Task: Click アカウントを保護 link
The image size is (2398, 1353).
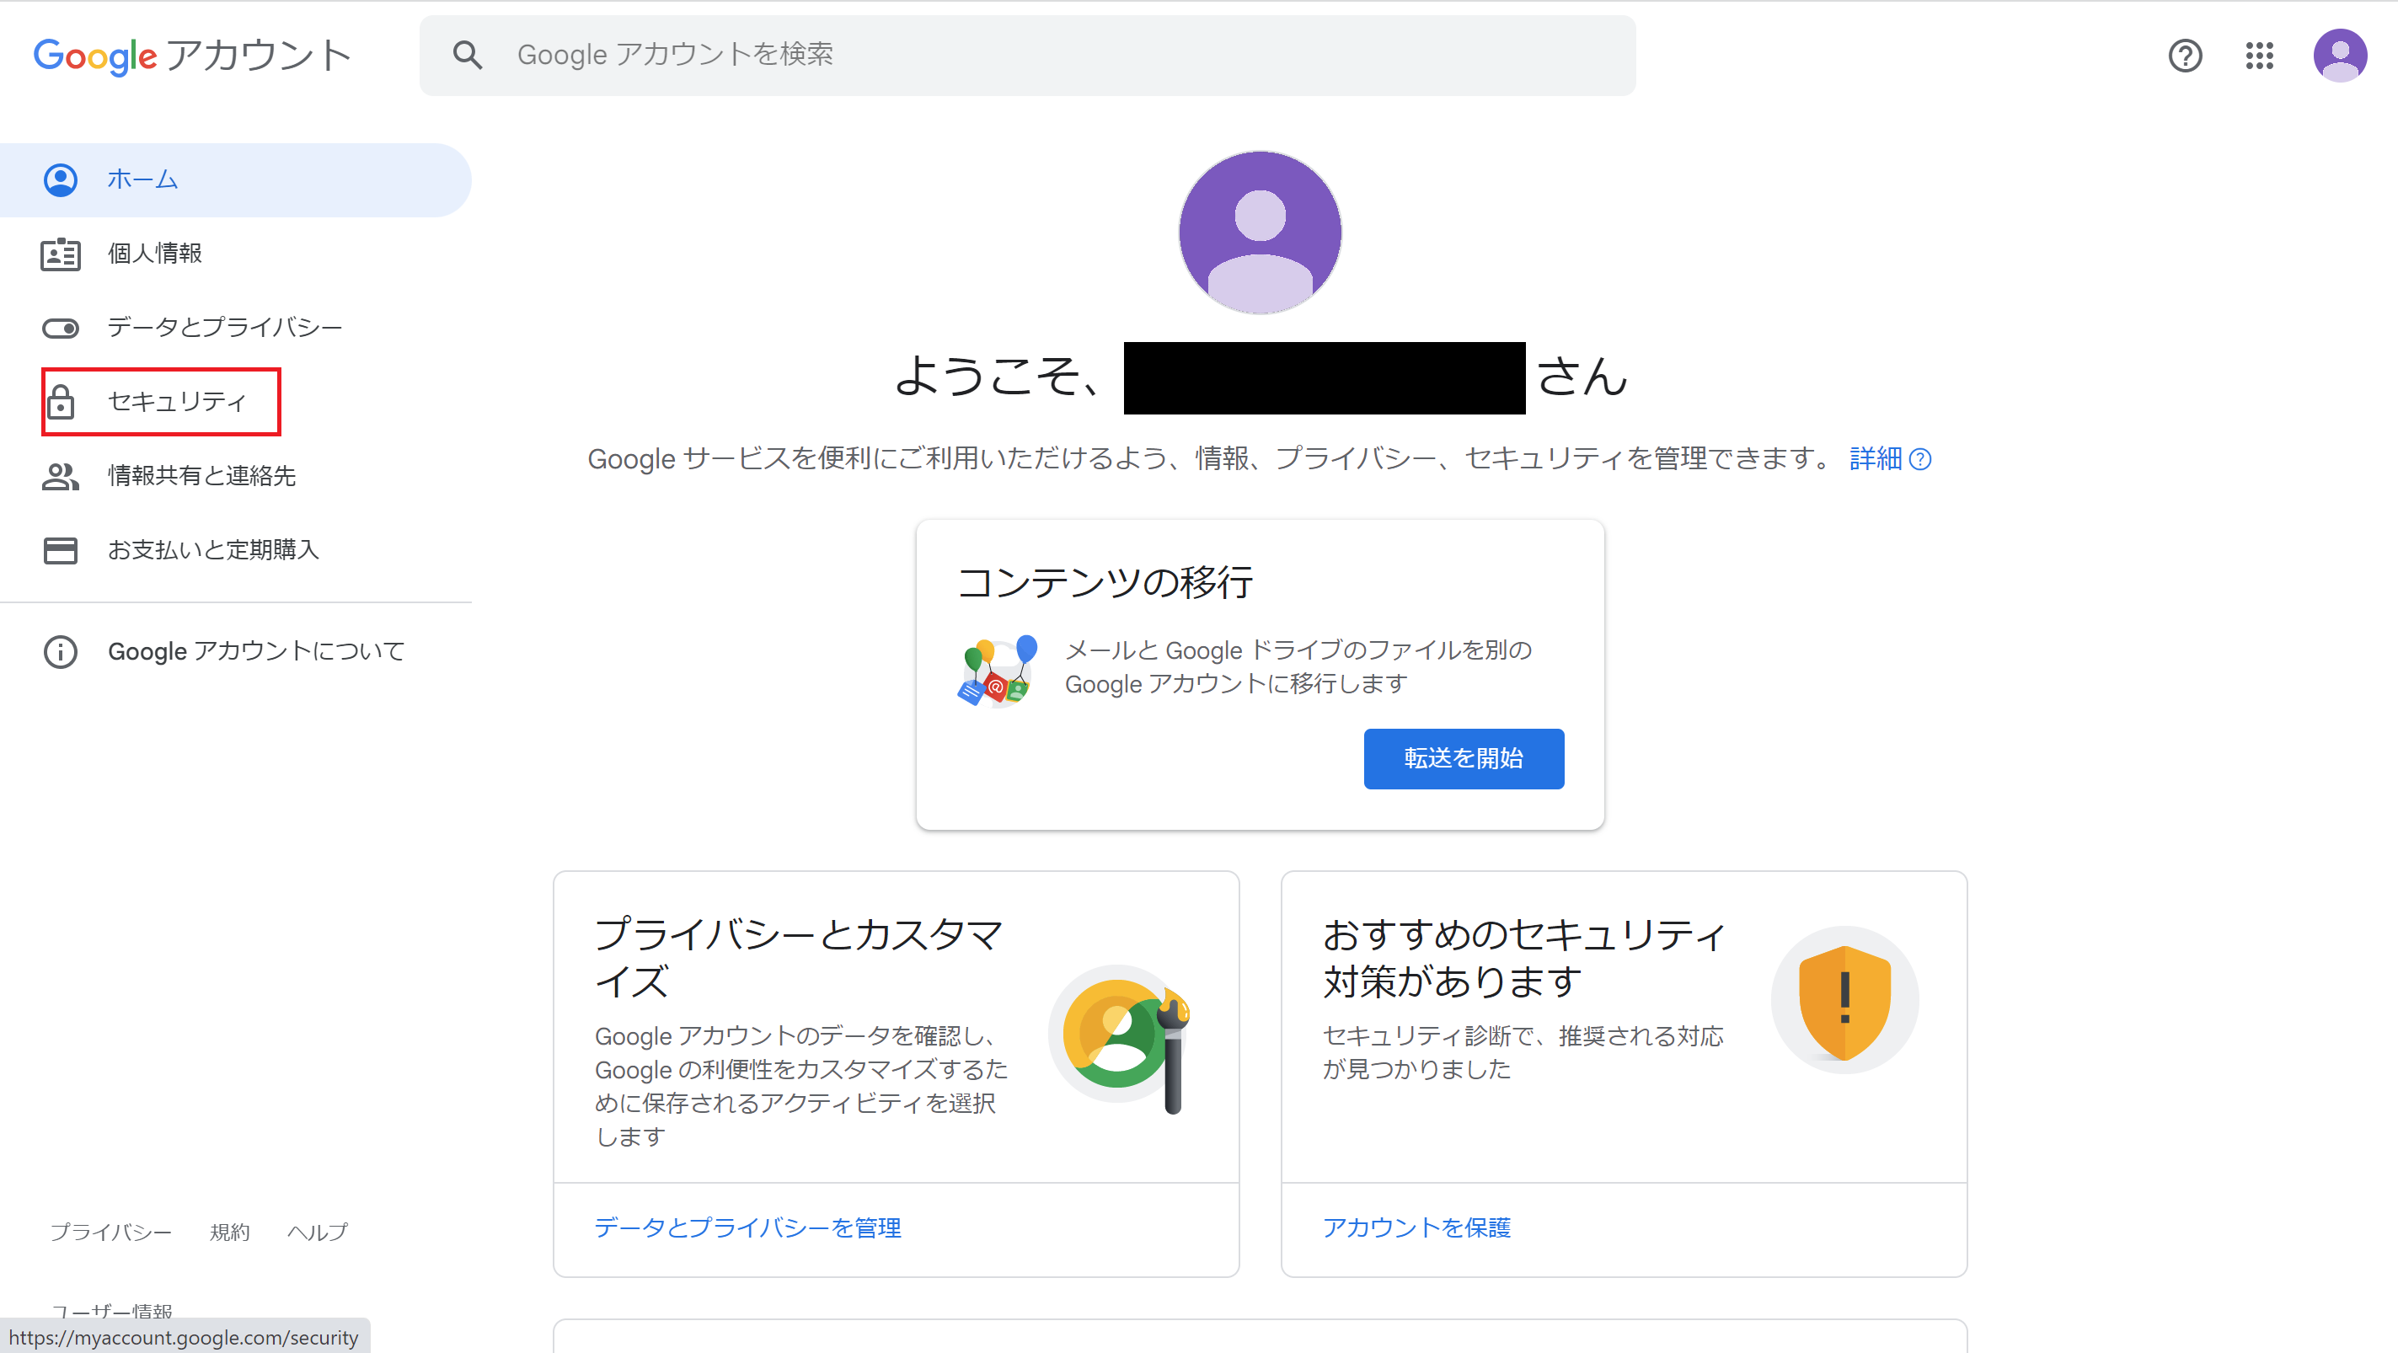Action: (1416, 1227)
